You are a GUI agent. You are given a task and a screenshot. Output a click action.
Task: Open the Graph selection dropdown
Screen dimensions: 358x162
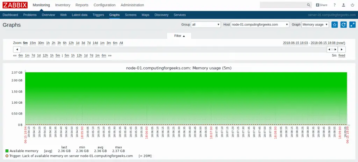[315, 25]
